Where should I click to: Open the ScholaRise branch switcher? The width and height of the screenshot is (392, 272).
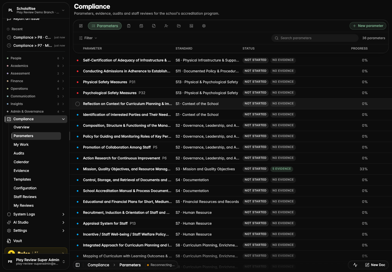tap(36, 10)
